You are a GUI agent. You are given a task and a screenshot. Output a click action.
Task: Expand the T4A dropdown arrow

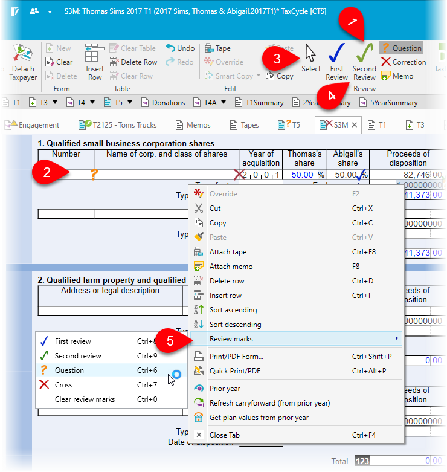[224, 102]
